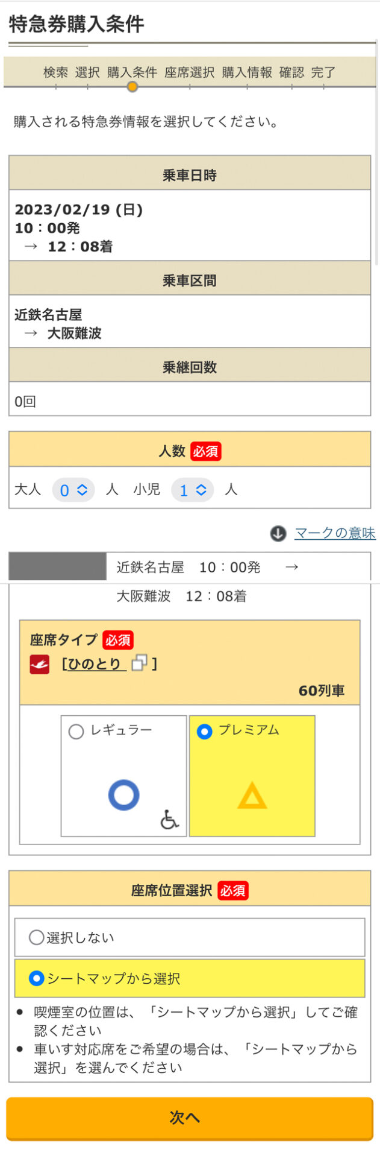Image resolution: width=380 pixels, height=1158 pixels.
Task: Select the プレミアム seat type radio
Action: (205, 732)
